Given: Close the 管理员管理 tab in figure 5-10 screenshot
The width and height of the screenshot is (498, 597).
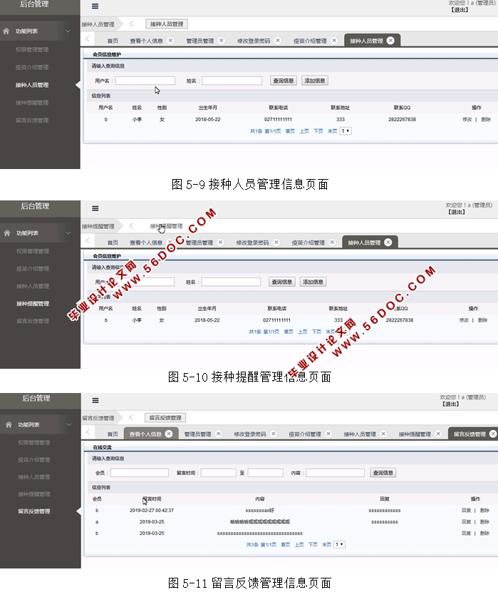Looking at the screenshot, I should (x=220, y=242).
